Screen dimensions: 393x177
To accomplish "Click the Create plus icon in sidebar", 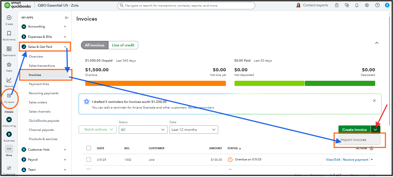I will pos(9,18).
